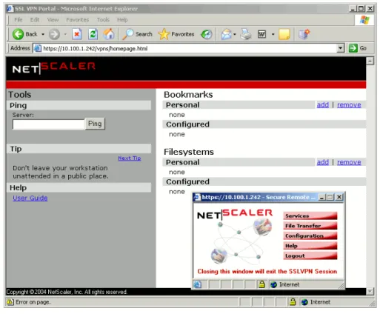
Task: Click remove in Bookmarks Personal row
Action: 349,104
